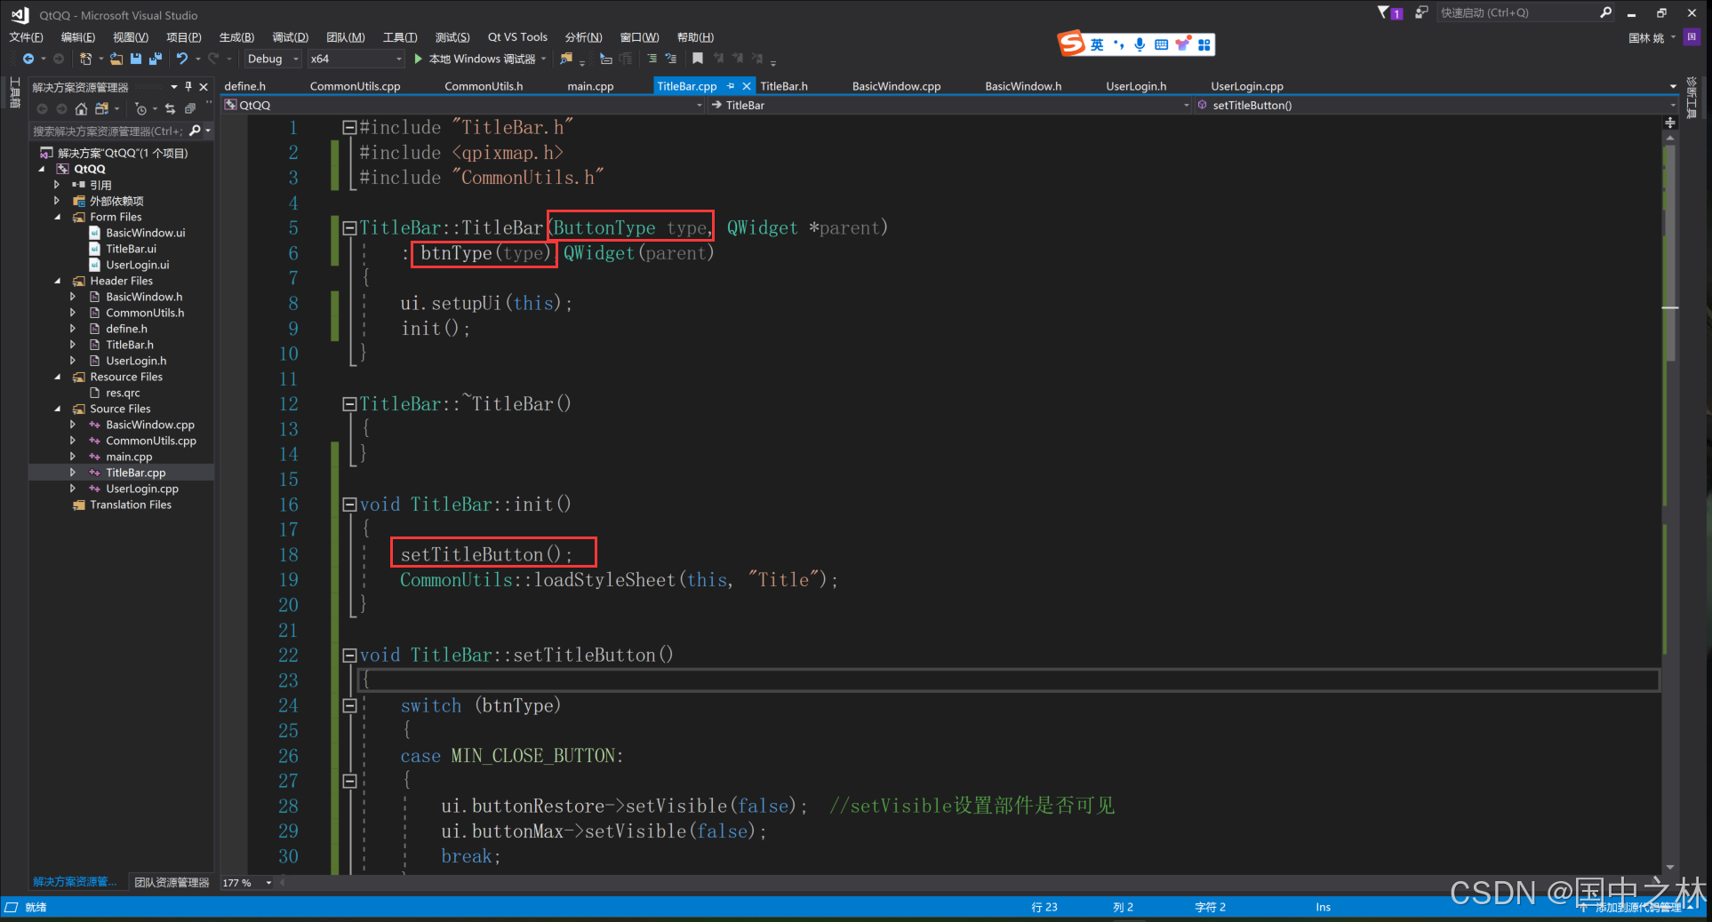The image size is (1712, 922).
Task: Open the QtQQ project scope dropdown
Action: click(463, 105)
